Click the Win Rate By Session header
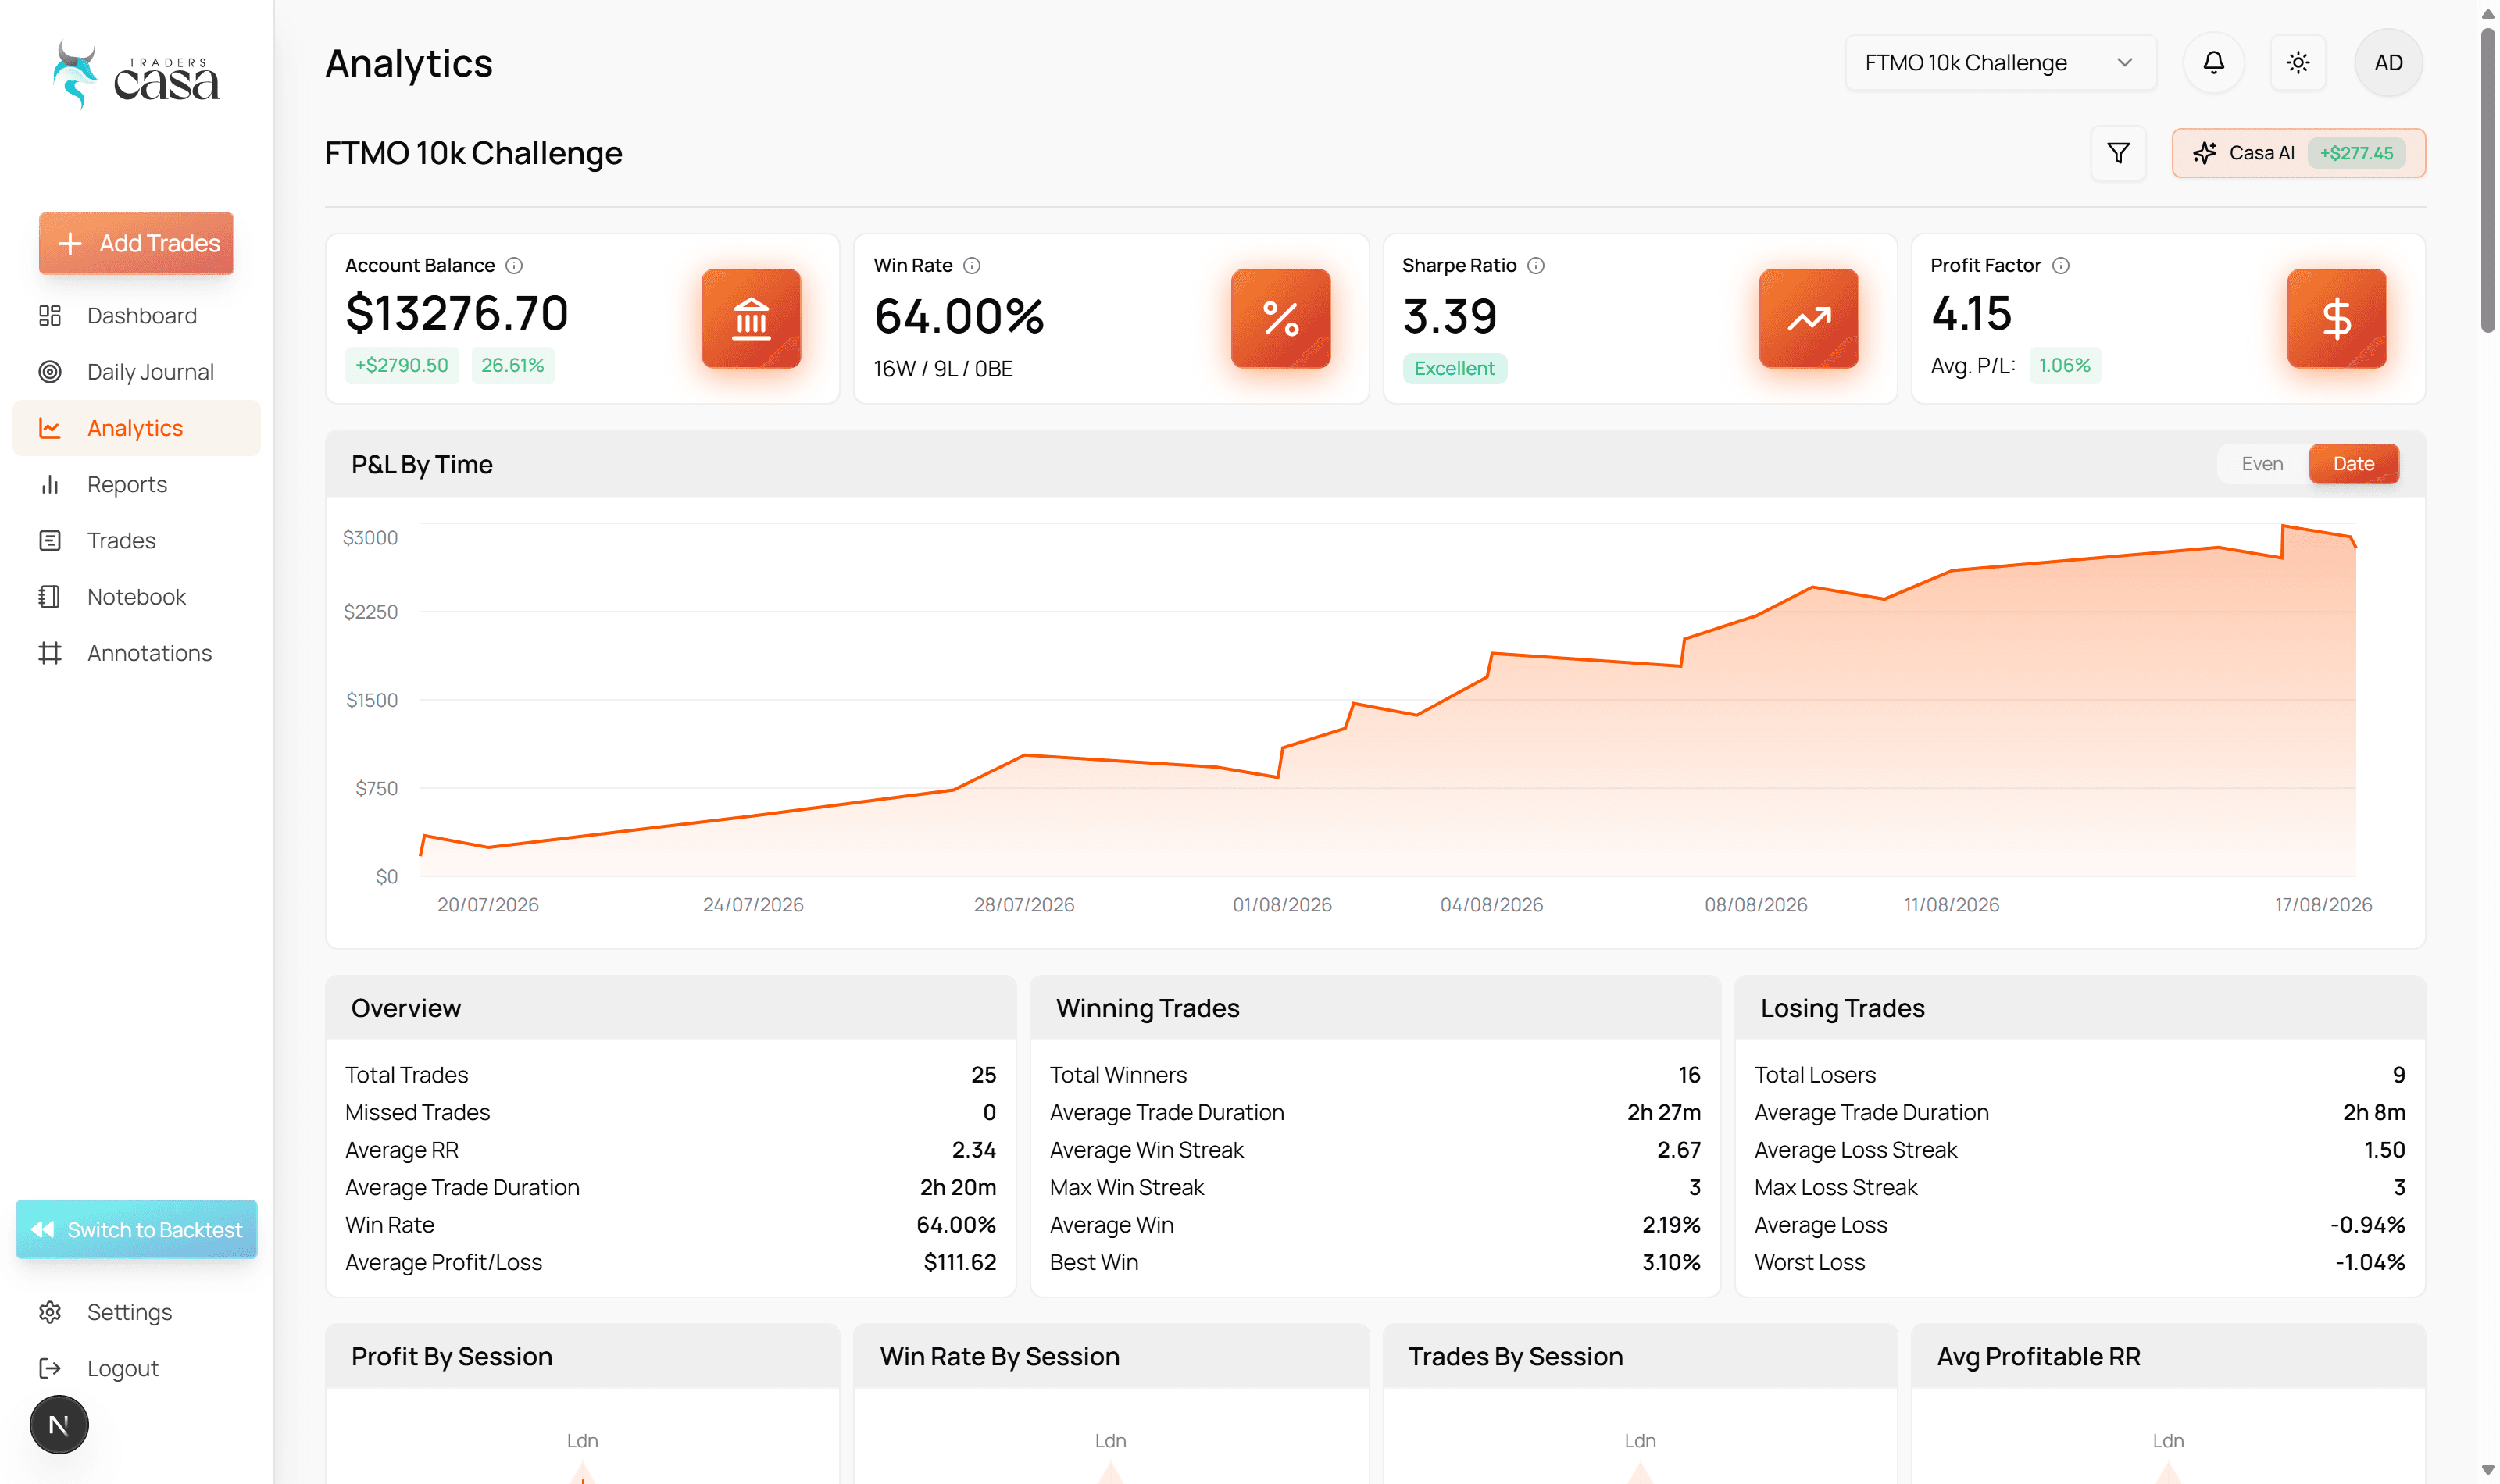The width and height of the screenshot is (2500, 1484). 1111,1356
